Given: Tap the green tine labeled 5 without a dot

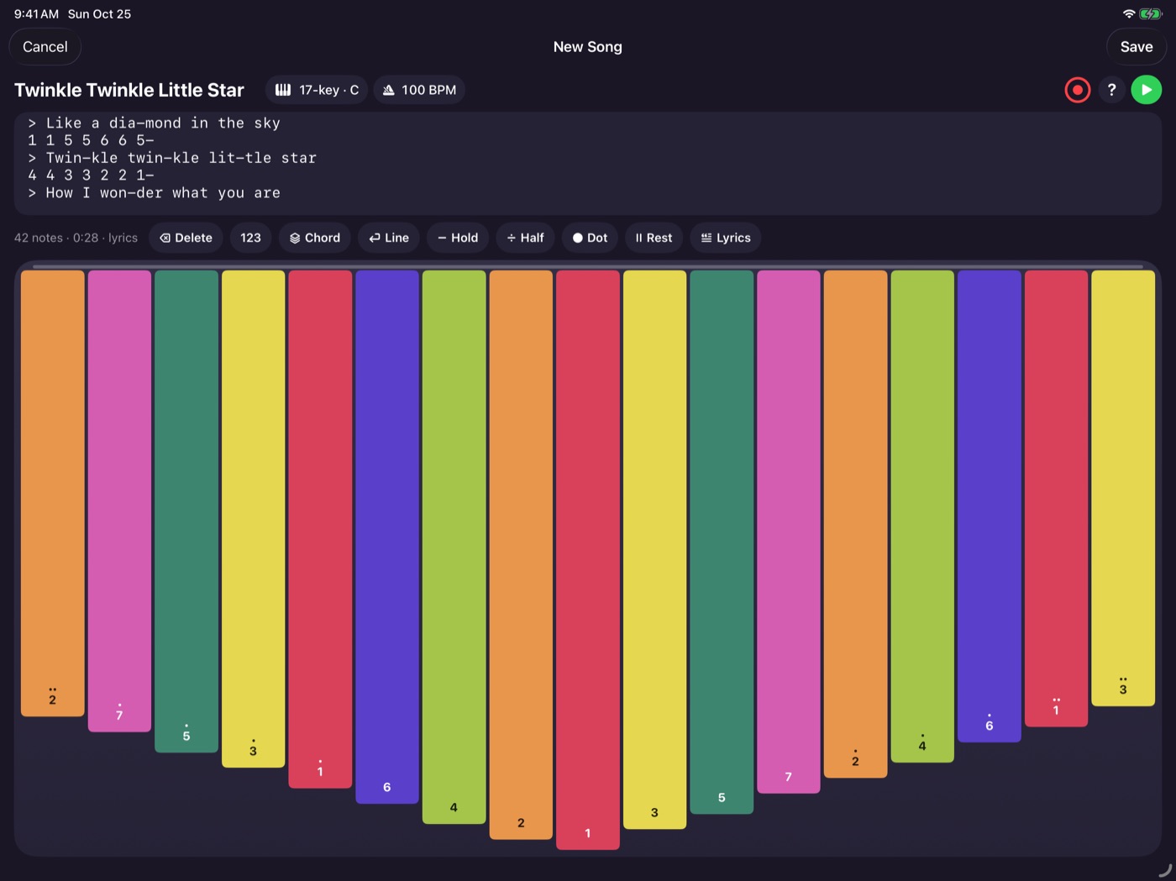Looking at the screenshot, I should (x=722, y=542).
